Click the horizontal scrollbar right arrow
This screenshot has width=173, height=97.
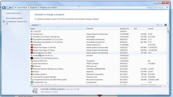[x=165, y=86]
